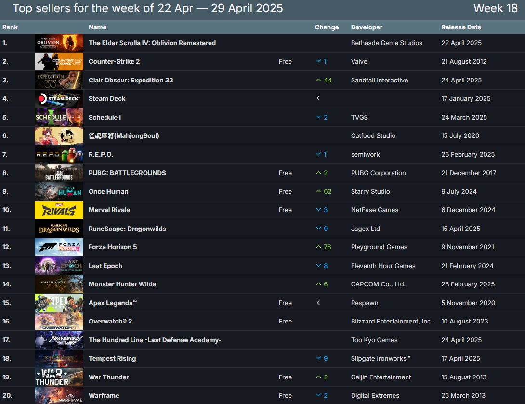Click the Bethesda Game Studios developer name
Image resolution: width=525 pixels, height=404 pixels.
point(386,43)
